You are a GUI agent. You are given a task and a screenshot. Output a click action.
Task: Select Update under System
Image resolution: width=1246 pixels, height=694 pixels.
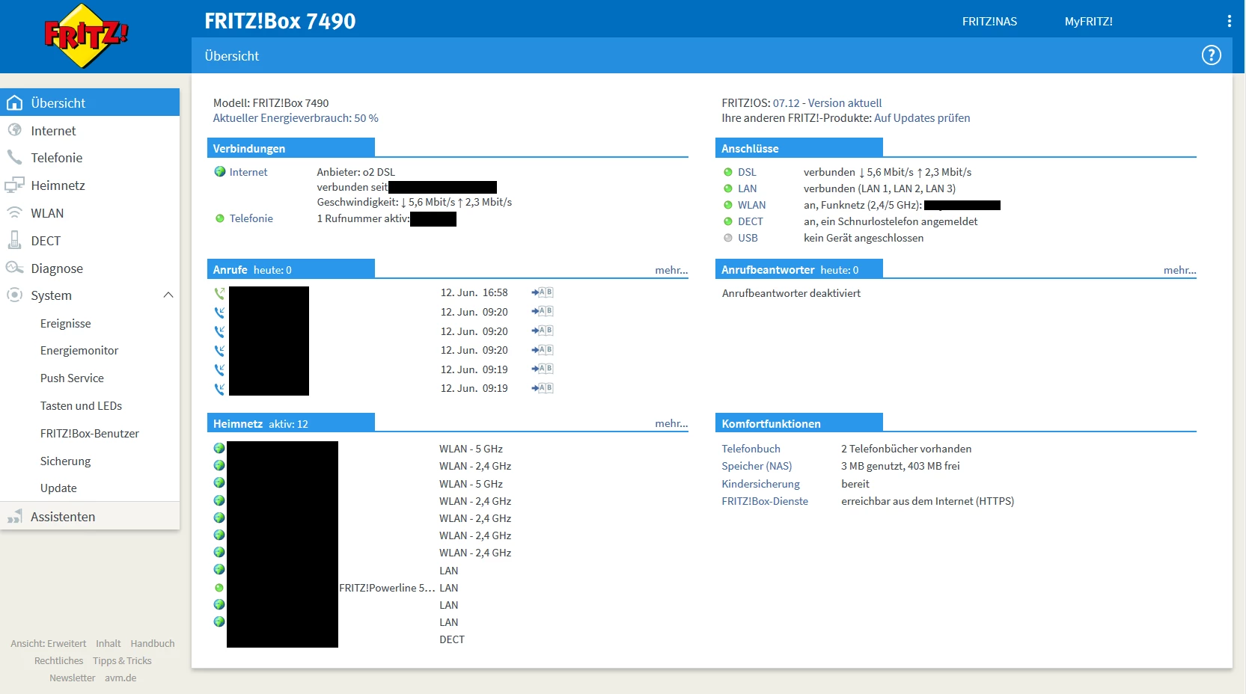(58, 488)
